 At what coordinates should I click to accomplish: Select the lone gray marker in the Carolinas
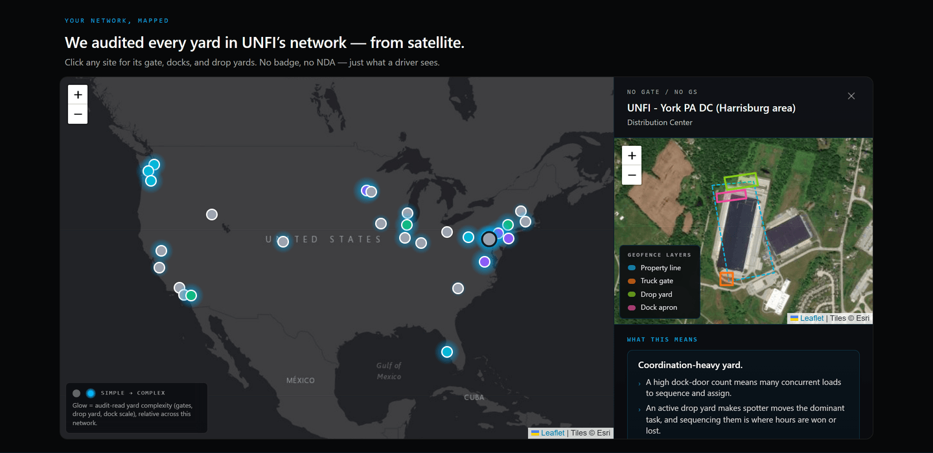[x=458, y=288]
